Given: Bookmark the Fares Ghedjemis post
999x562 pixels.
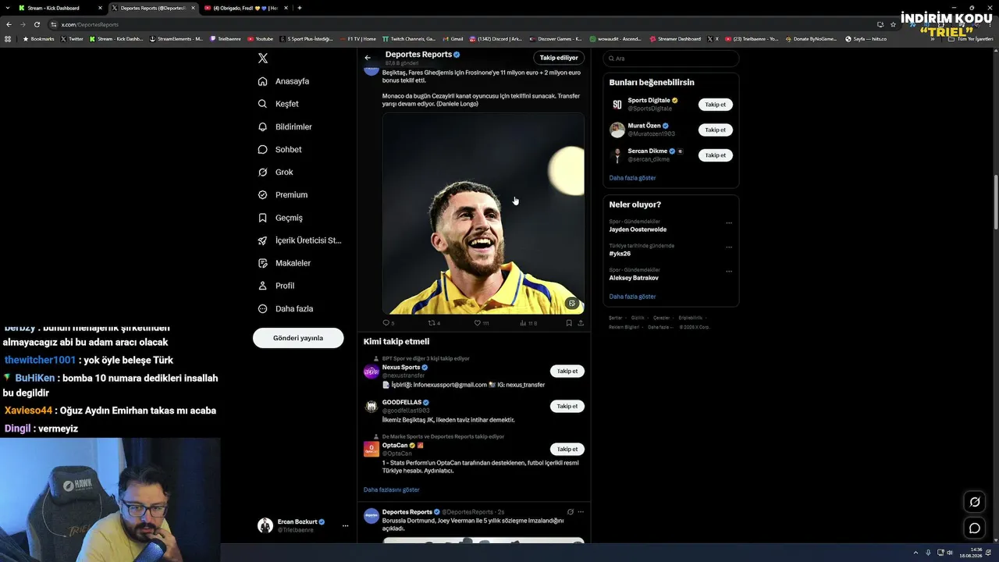Looking at the screenshot, I should tap(569, 322).
